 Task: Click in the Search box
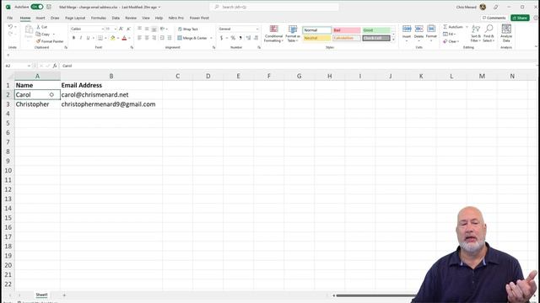coord(274,7)
